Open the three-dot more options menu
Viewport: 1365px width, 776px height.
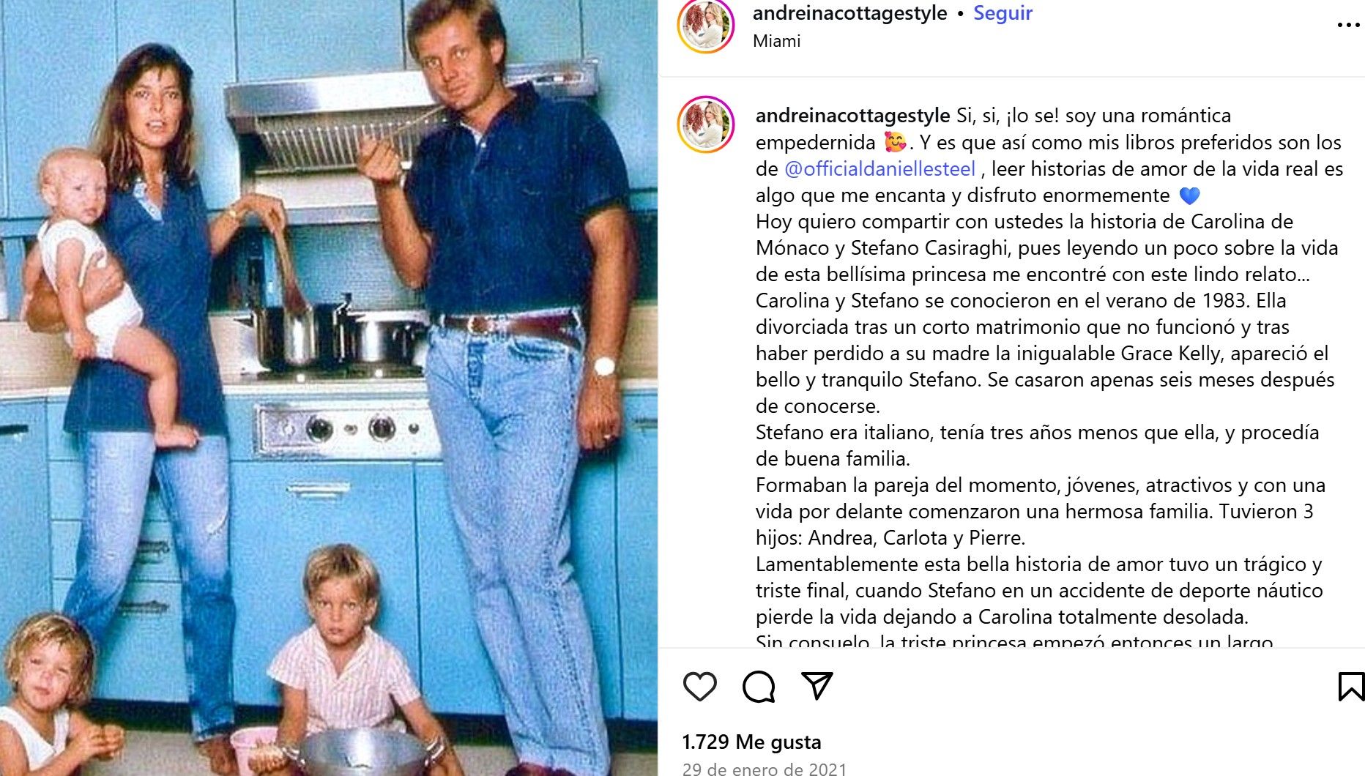point(1348,25)
